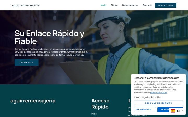Click the hero paragraph about Eukaris Rodríguez
Image resolution: width=188 pixels, height=117 pixels.
point(51,52)
